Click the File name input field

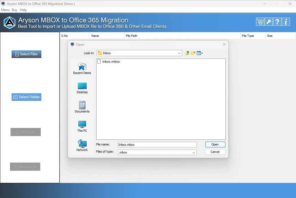coord(157,145)
